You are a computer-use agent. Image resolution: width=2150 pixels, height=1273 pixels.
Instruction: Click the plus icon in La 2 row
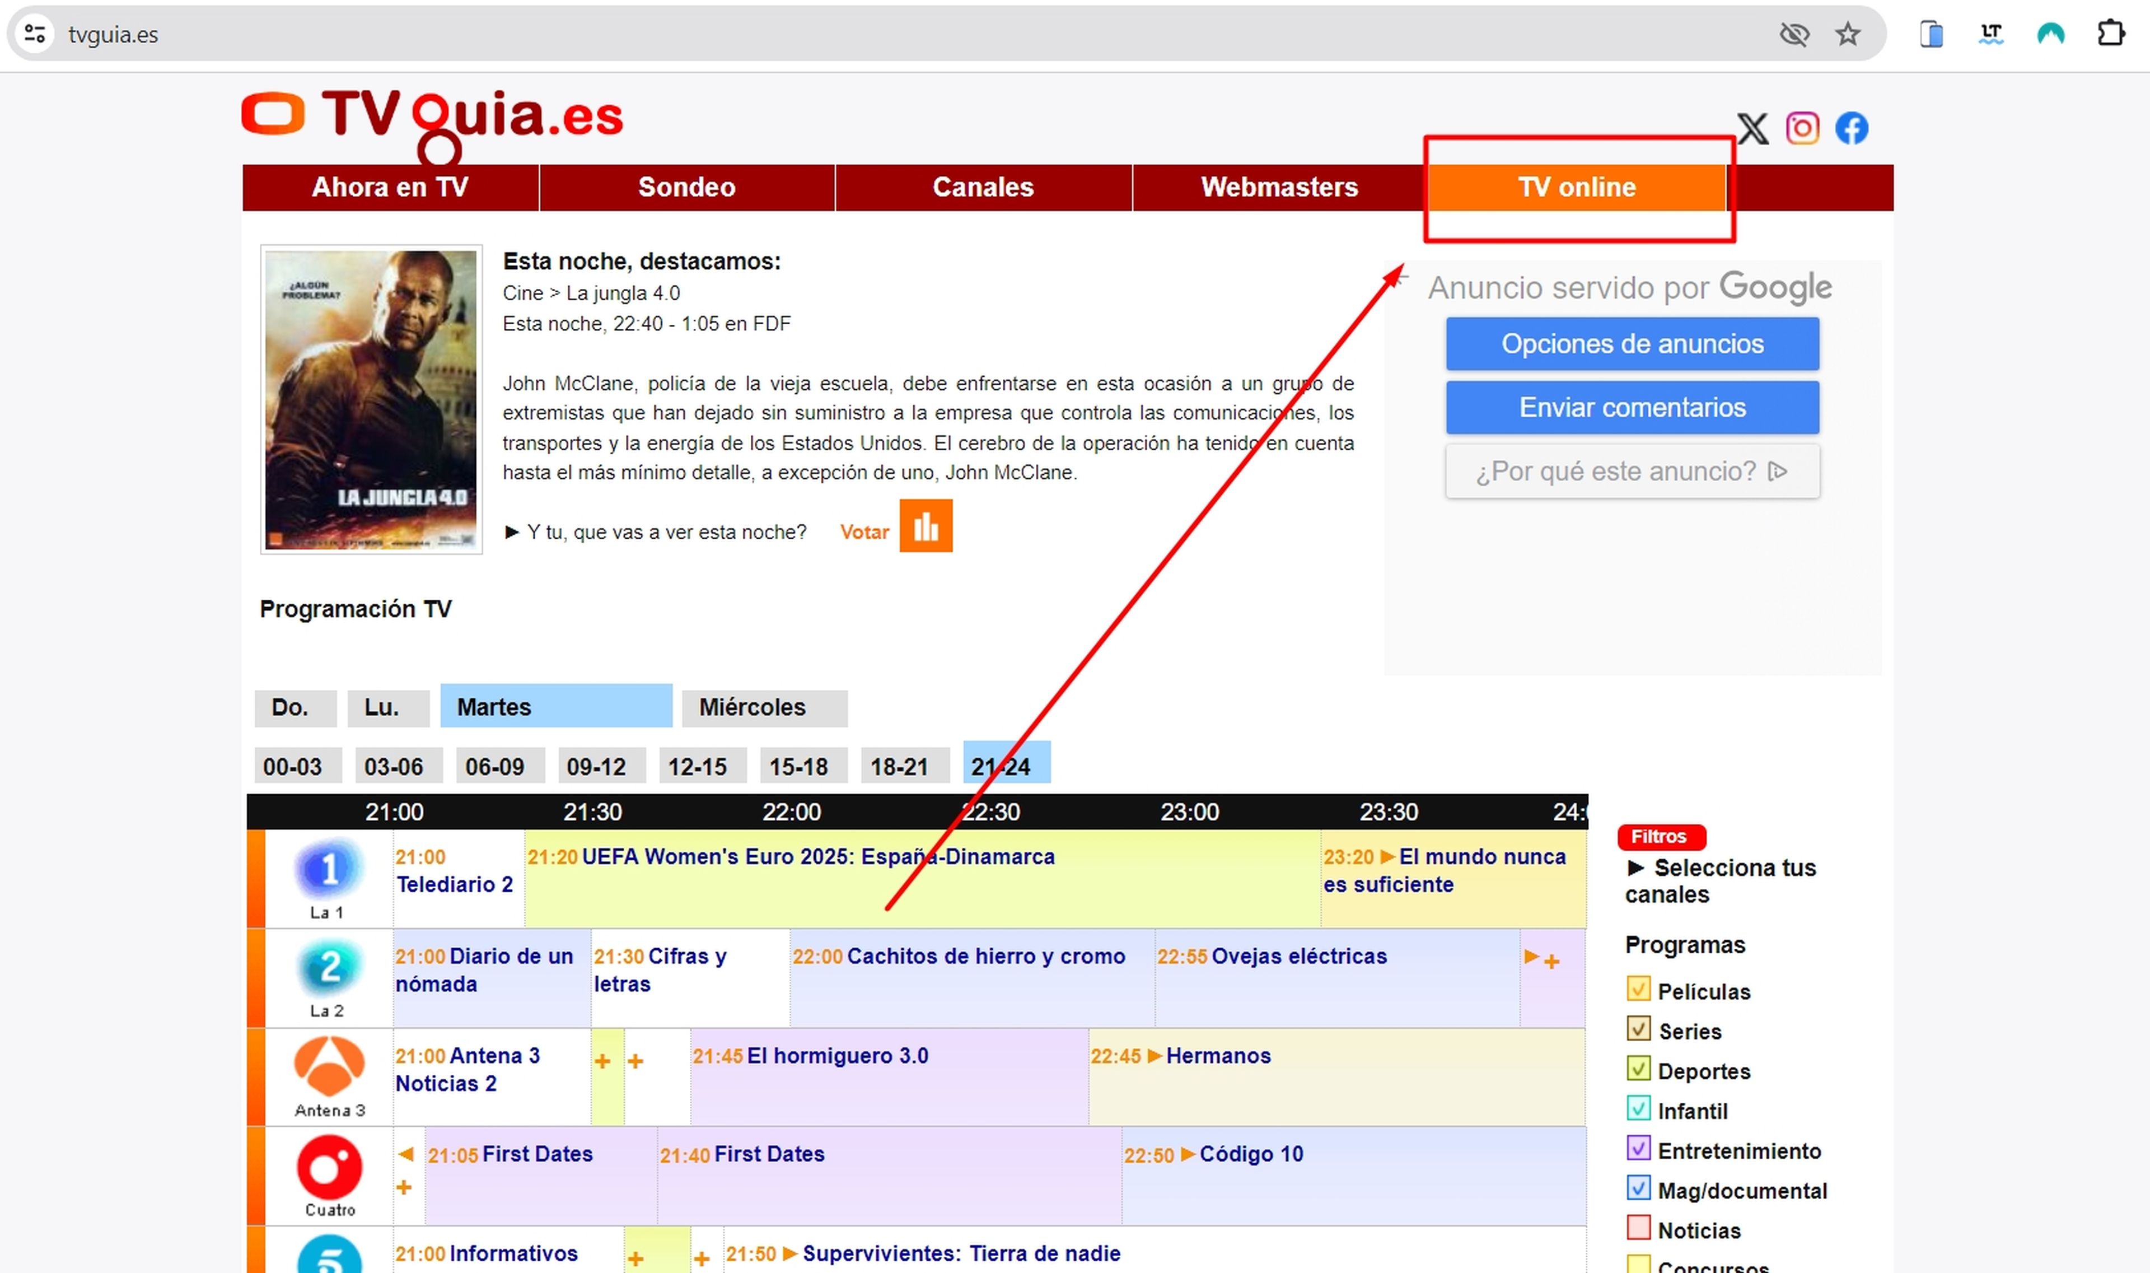point(1551,963)
